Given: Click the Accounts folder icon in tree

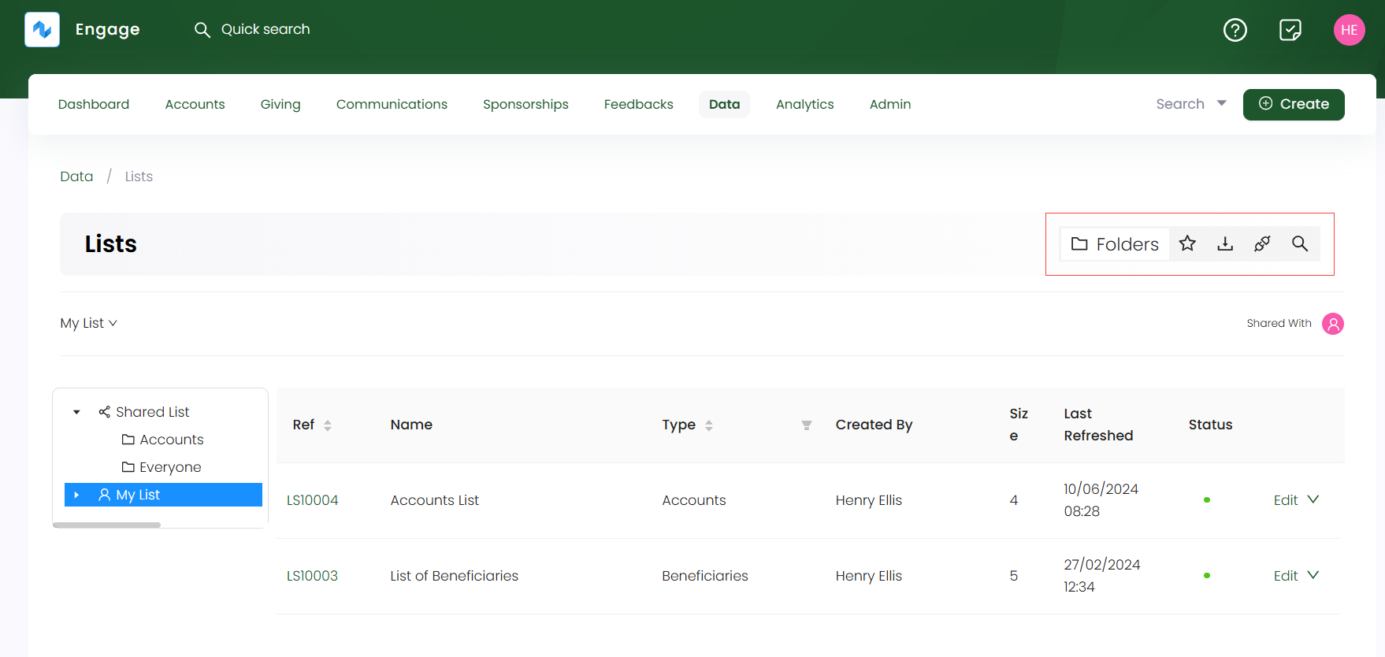Looking at the screenshot, I should coord(128,440).
